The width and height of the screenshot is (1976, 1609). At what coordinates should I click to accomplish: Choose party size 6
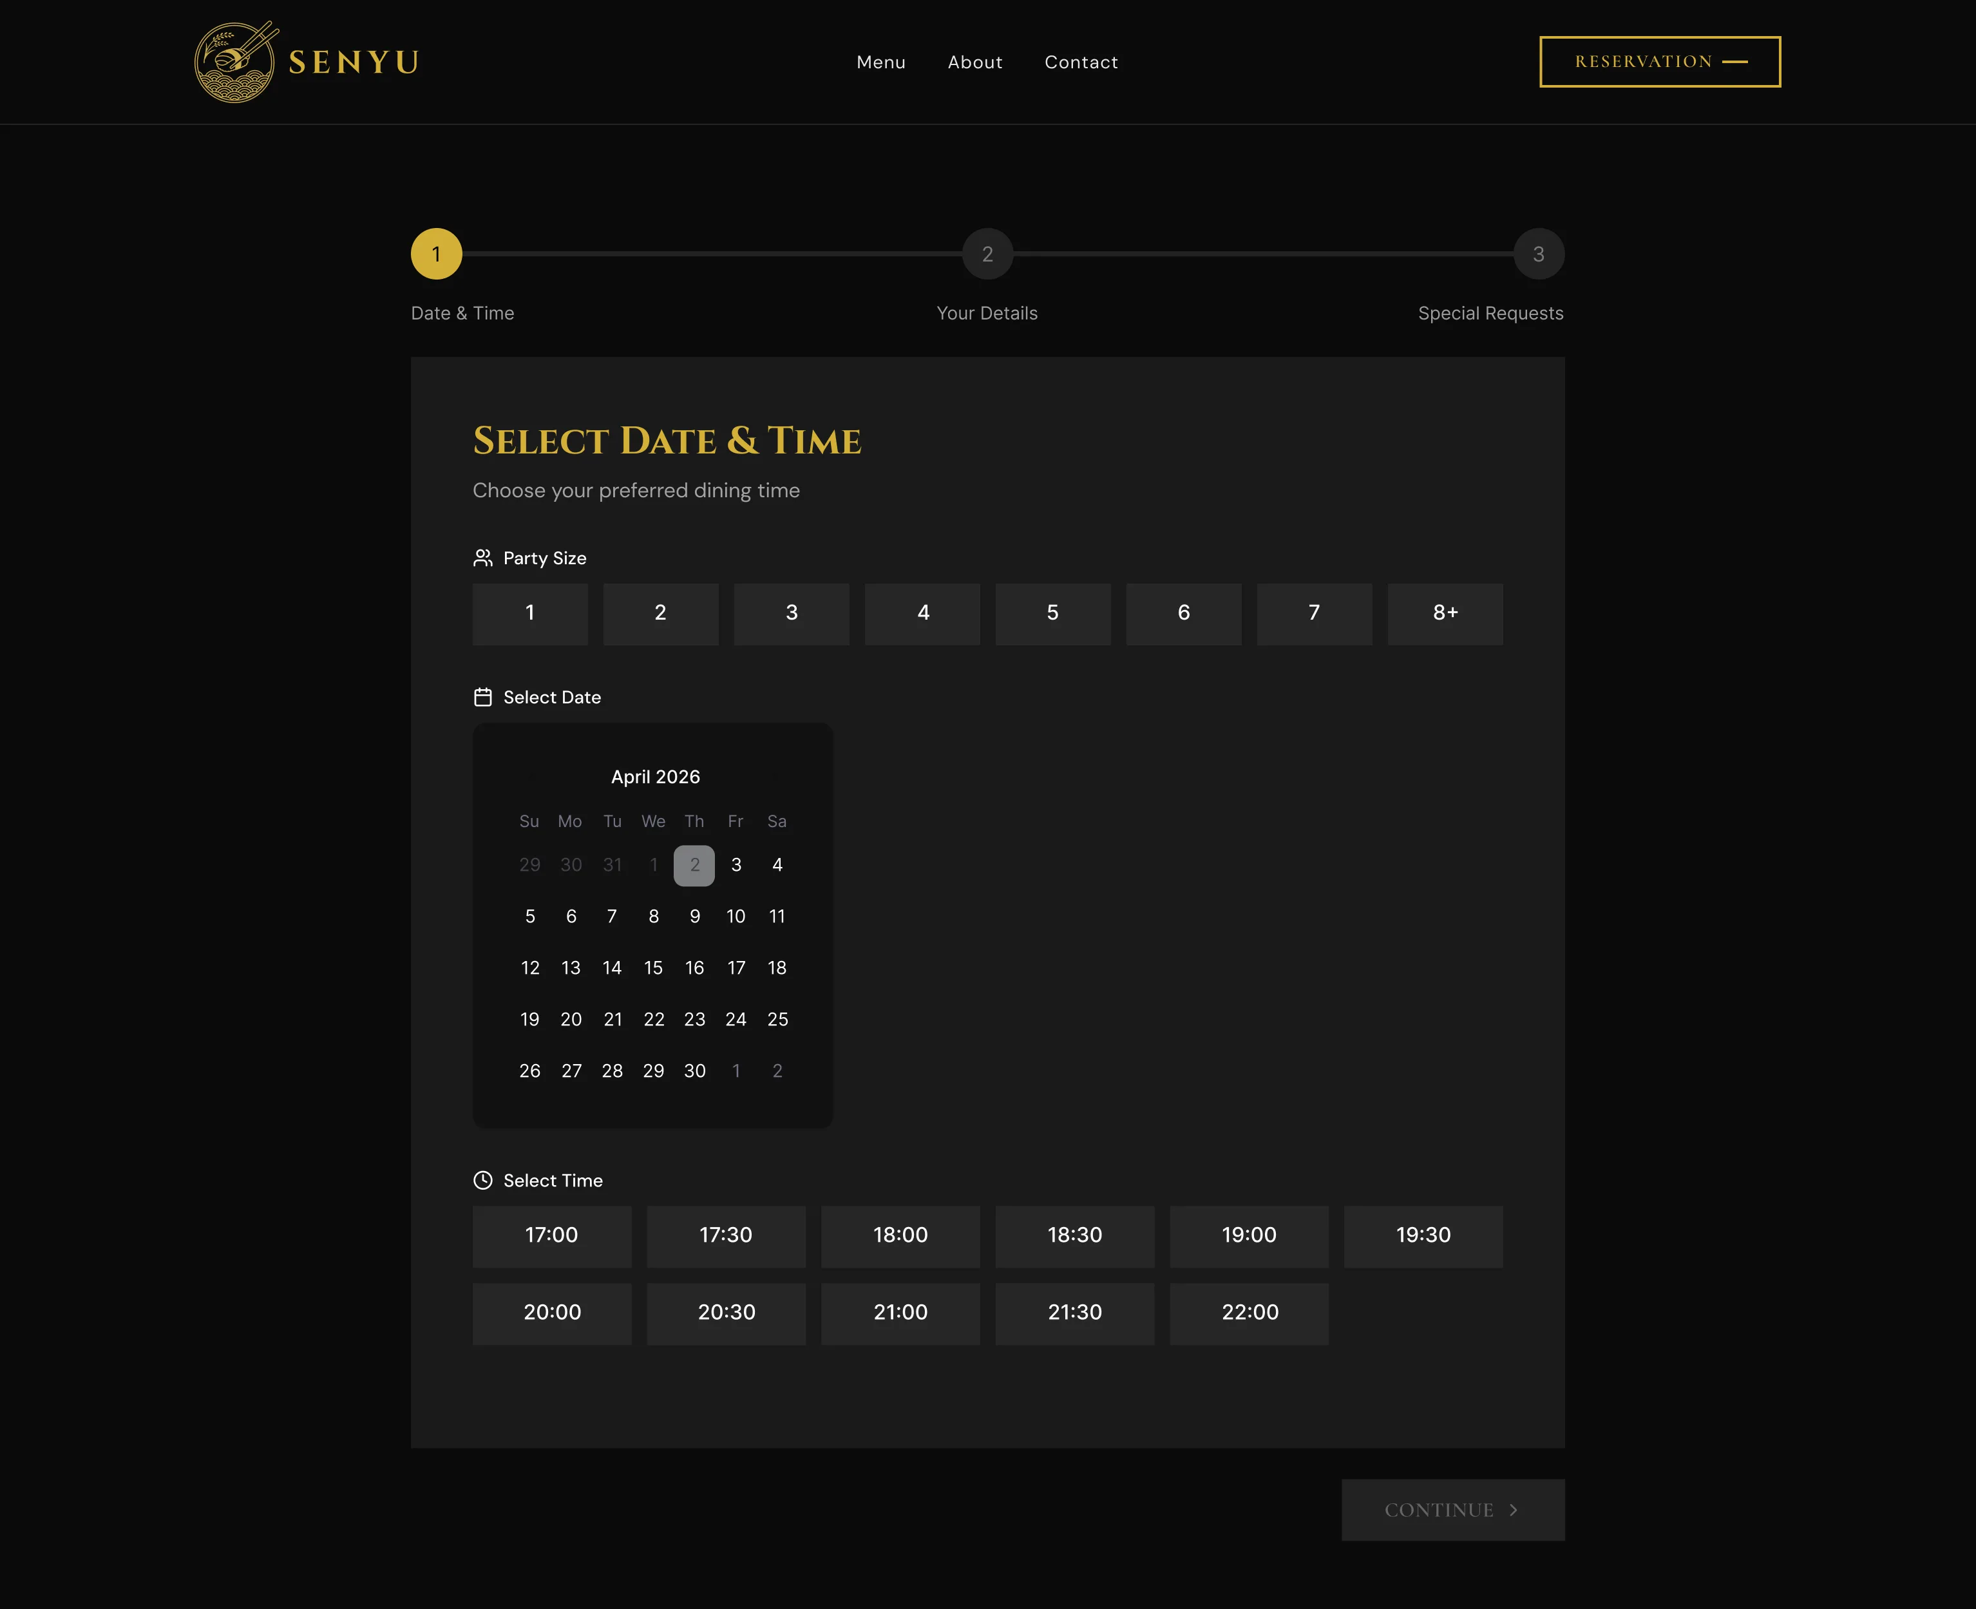1184,614
